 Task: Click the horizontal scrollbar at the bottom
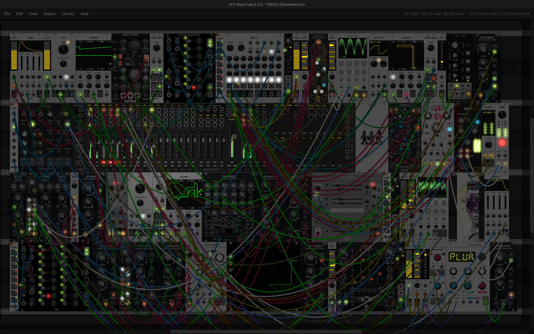pyautogui.click(x=266, y=331)
